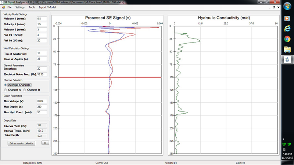294x165 pixels.
Task: Select the Channel B radio button
Action: point(25,90)
